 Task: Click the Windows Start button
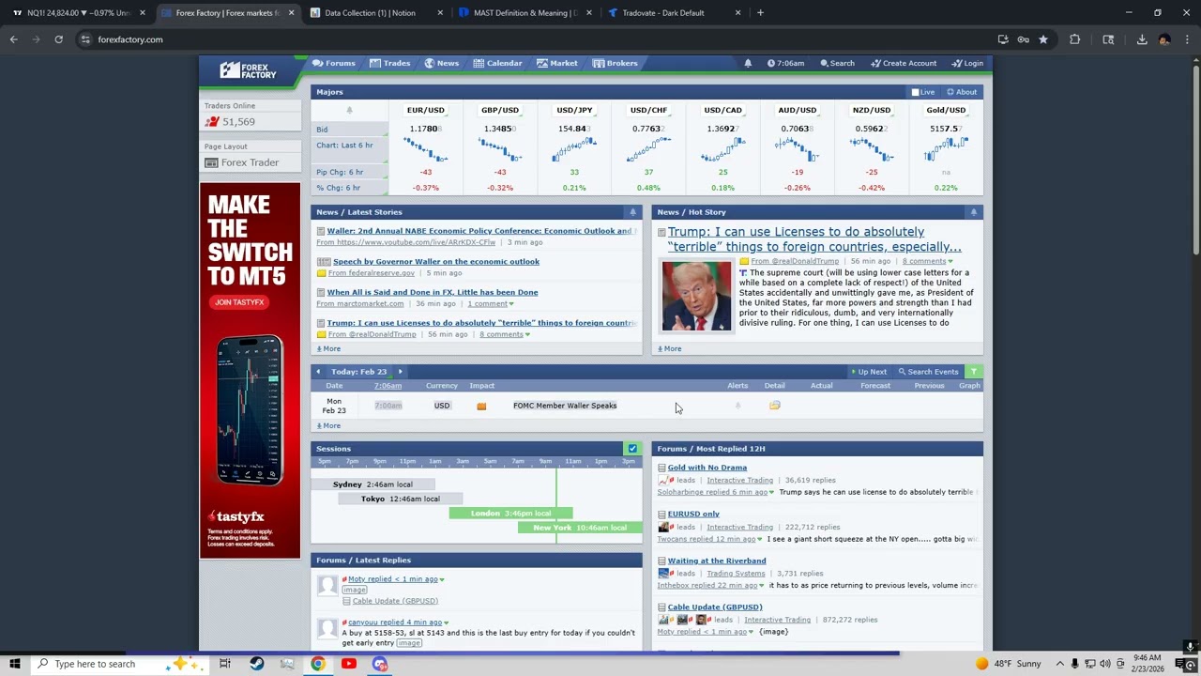14,664
